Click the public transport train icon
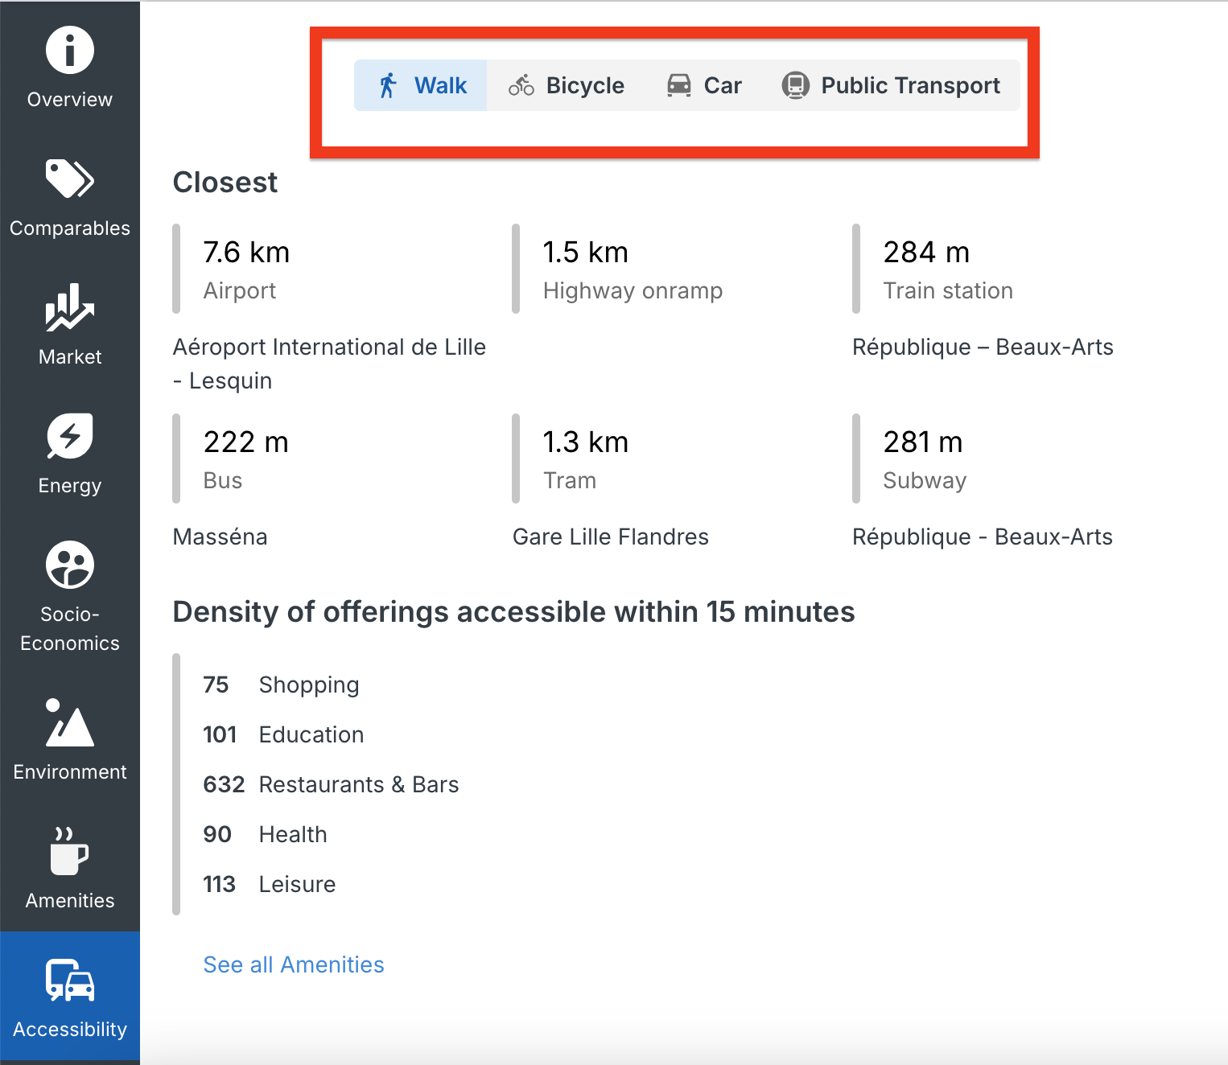This screenshot has height=1065, width=1228. click(x=796, y=85)
